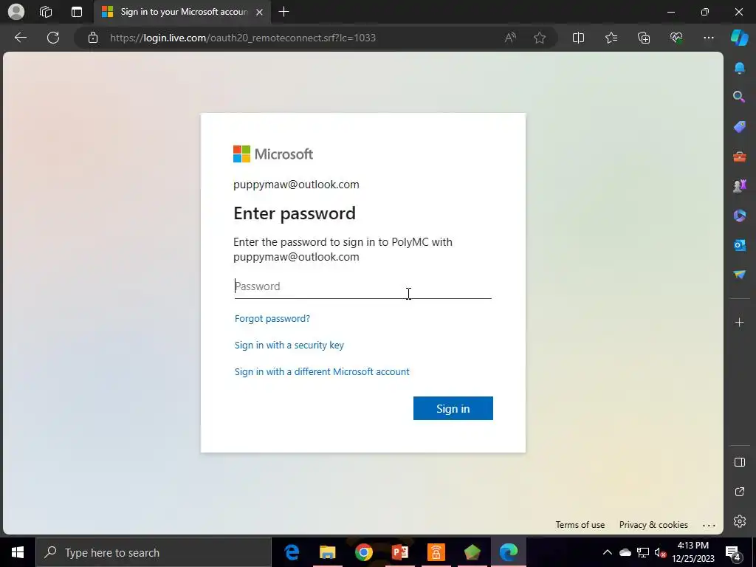The height and width of the screenshot is (567, 756).
Task: Open sidebar Search
Action: point(739,97)
